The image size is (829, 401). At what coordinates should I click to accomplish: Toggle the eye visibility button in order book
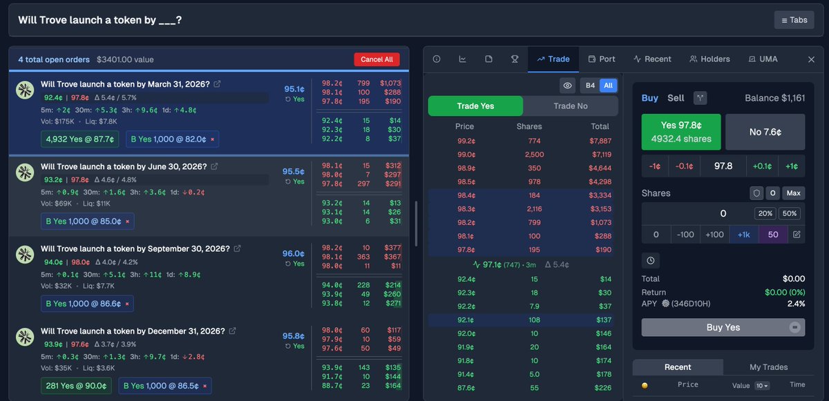pos(568,86)
